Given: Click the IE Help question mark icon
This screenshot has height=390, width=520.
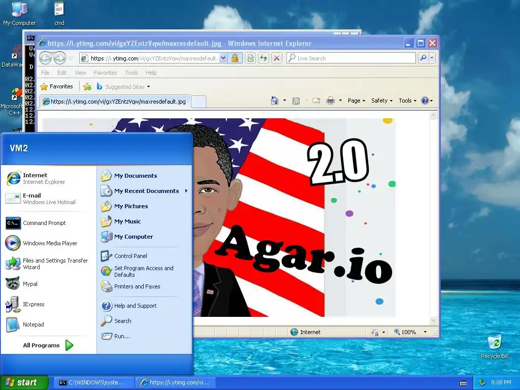Looking at the screenshot, I should (x=425, y=101).
